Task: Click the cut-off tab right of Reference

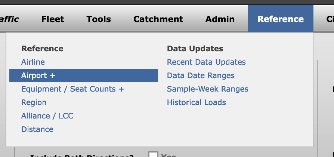Action: (330, 19)
